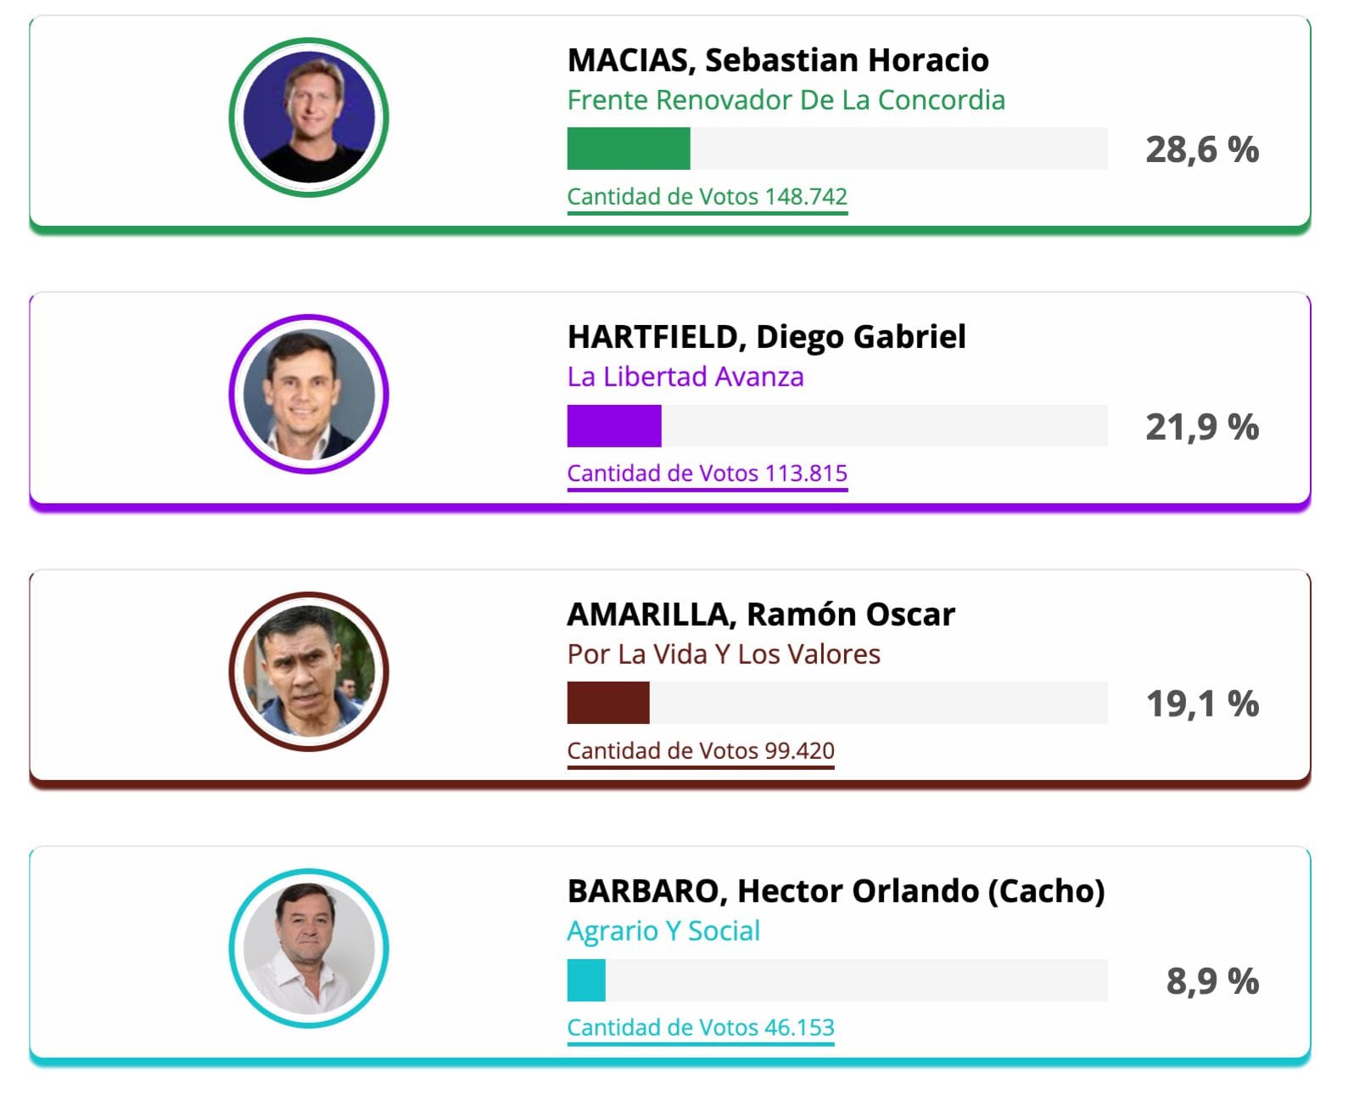Click the Por La Vida Y Los Valores label
The height and width of the screenshot is (1106, 1354).
[x=724, y=654]
